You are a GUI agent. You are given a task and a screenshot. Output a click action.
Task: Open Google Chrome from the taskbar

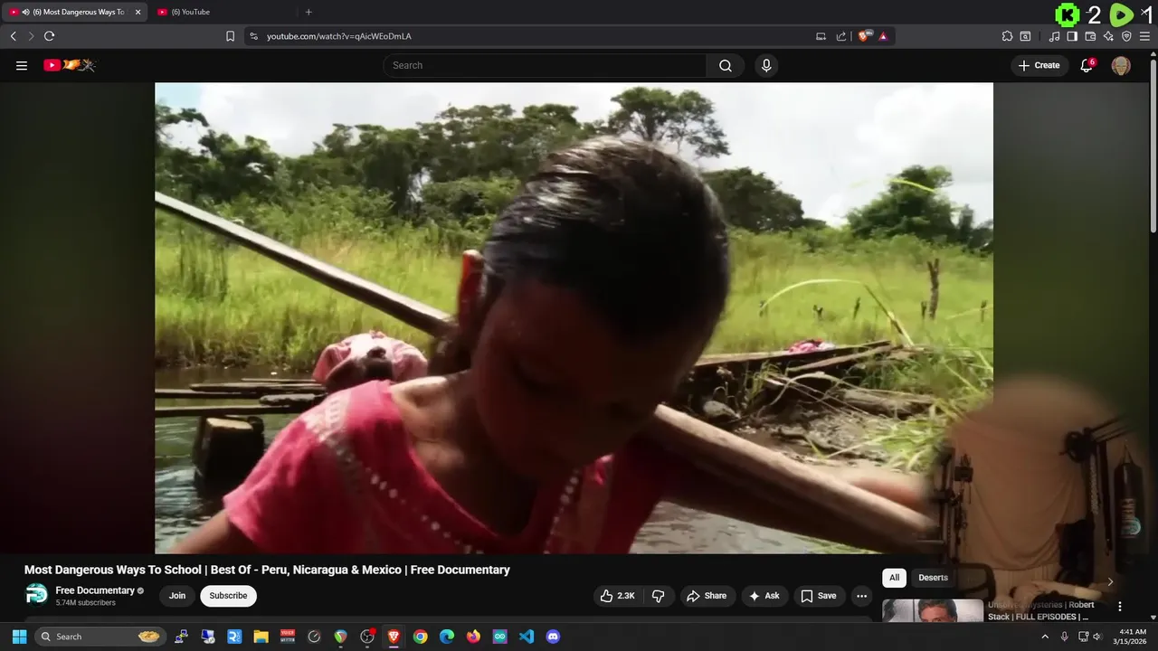click(420, 637)
